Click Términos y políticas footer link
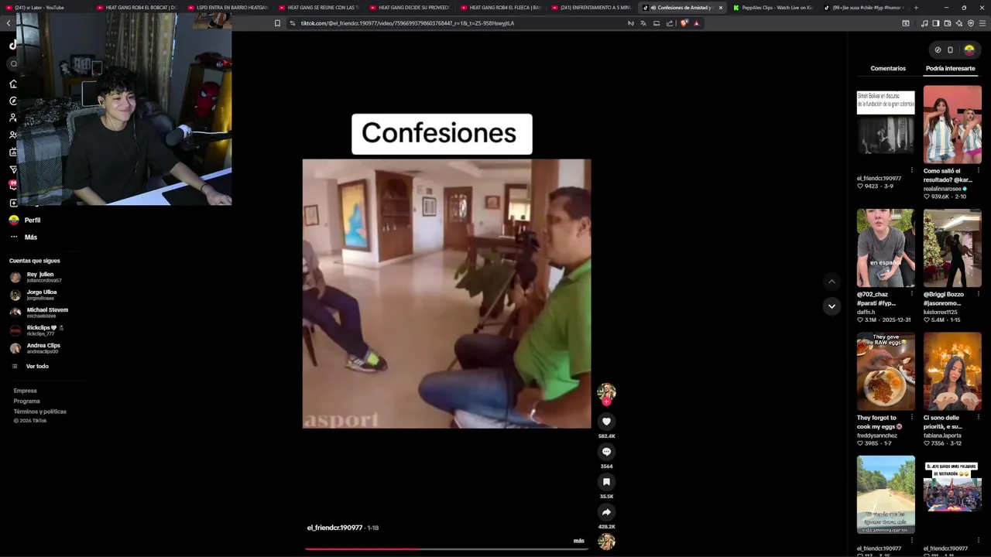Viewport: 991px width, 557px height. pos(39,412)
